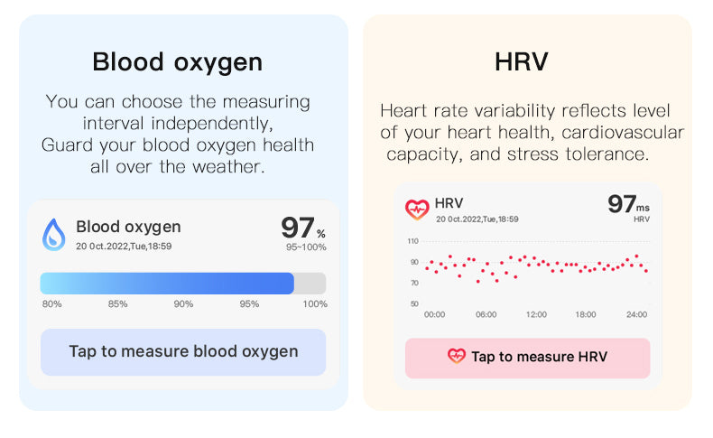Select the Blood oxygen heading
713x438 pixels.
point(178,61)
